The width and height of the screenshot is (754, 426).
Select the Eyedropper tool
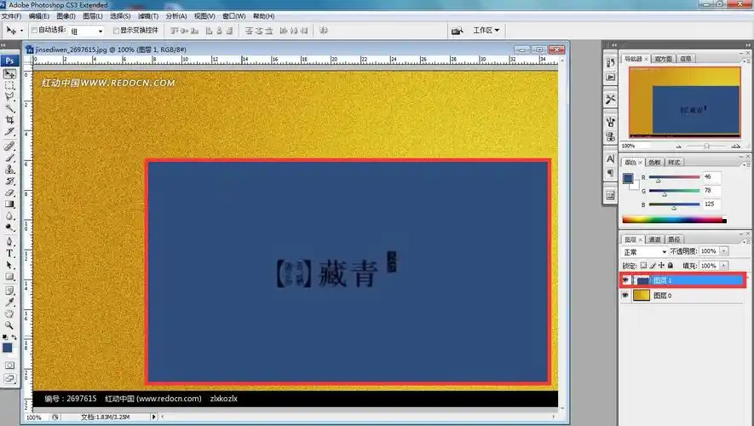coord(9,302)
